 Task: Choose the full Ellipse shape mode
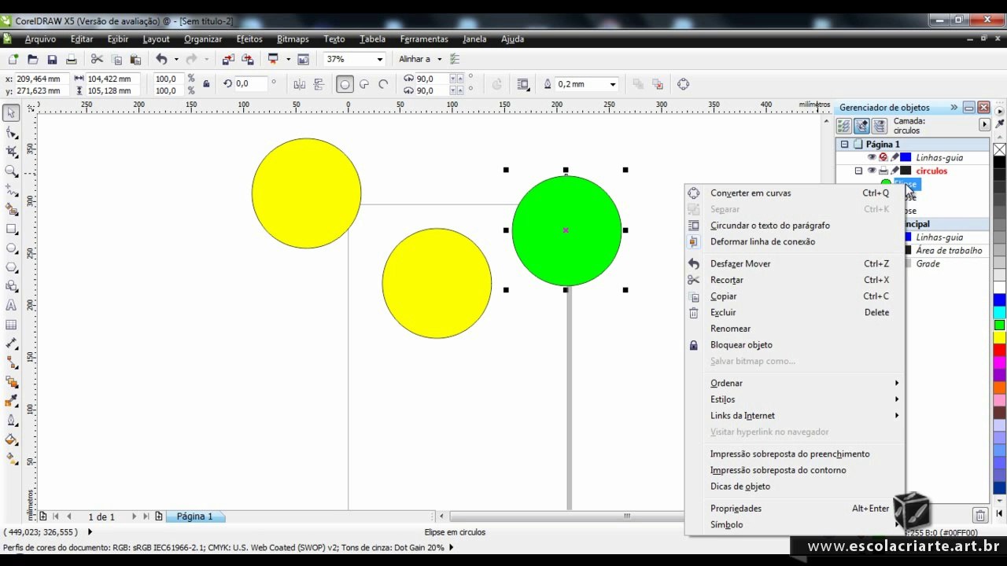click(345, 84)
